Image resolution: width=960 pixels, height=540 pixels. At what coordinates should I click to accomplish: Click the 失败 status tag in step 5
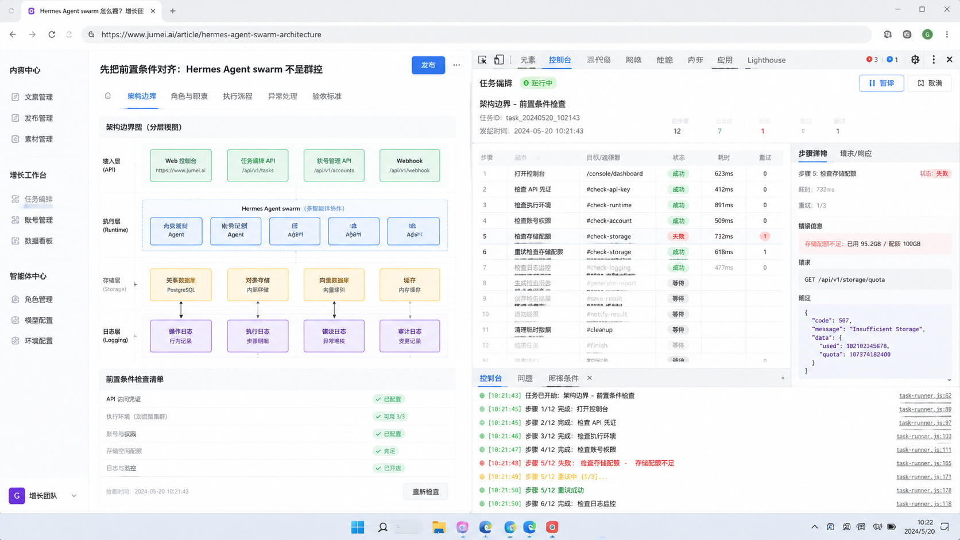[x=679, y=236]
